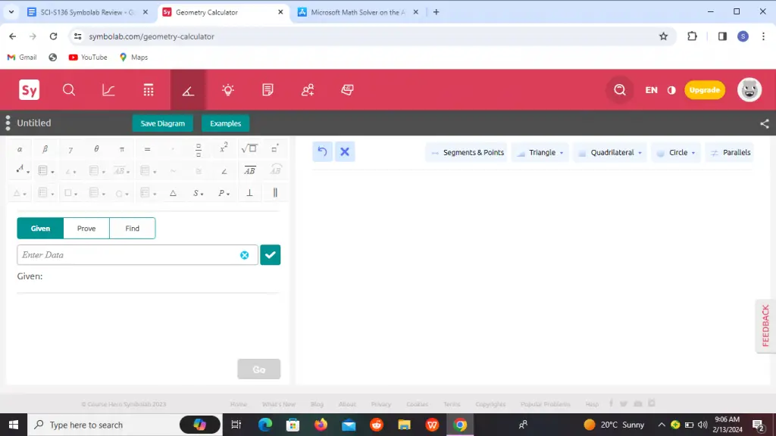Confirm input with the green checkmark button
776x436 pixels.
pos(270,255)
